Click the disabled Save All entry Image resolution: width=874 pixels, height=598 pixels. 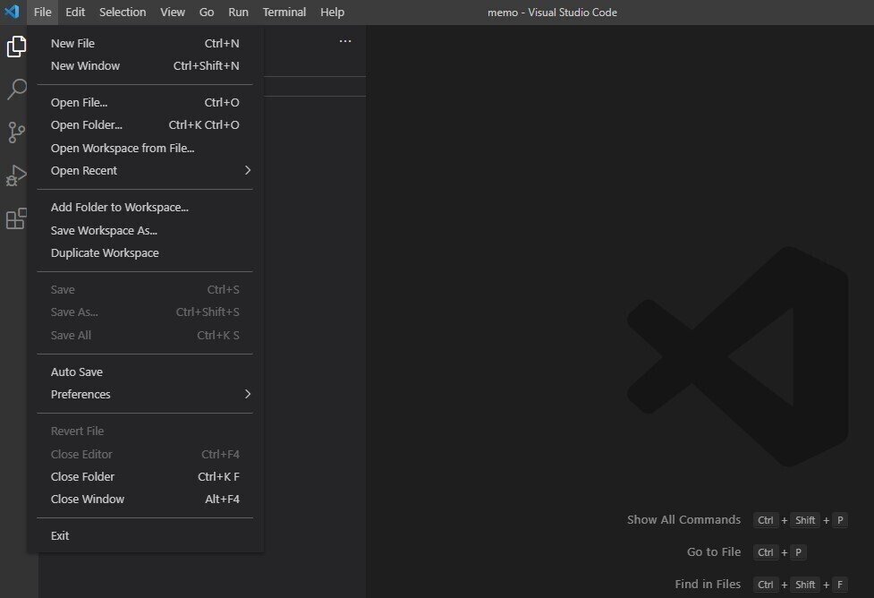[145, 336]
